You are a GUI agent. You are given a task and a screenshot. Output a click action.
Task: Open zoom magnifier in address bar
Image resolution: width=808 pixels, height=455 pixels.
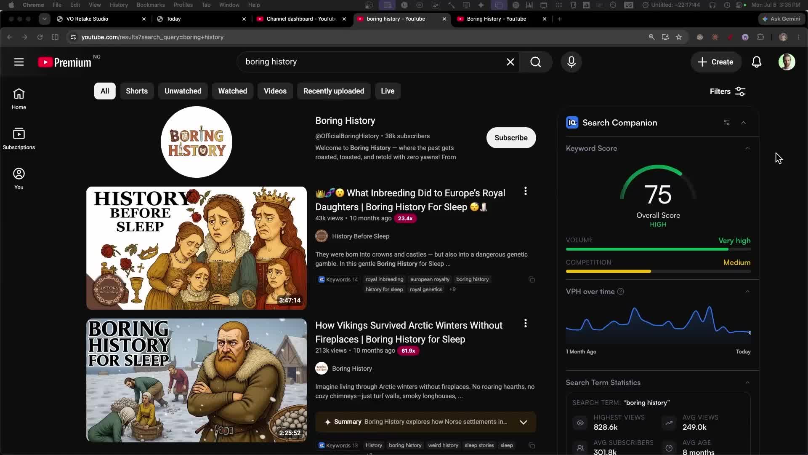point(651,37)
